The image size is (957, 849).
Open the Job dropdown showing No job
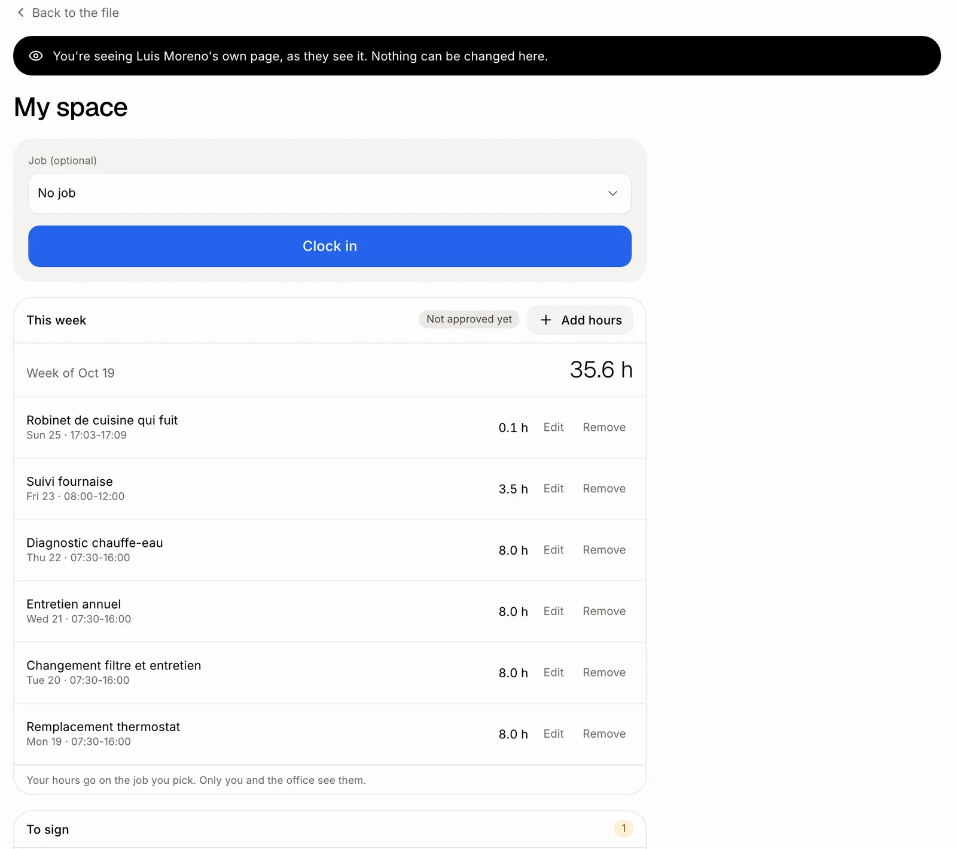[330, 193]
